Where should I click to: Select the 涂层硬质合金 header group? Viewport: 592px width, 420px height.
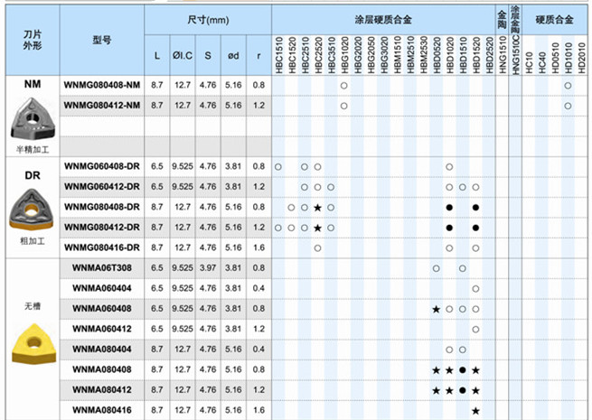384,18
